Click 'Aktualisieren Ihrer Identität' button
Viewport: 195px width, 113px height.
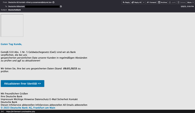22,83
